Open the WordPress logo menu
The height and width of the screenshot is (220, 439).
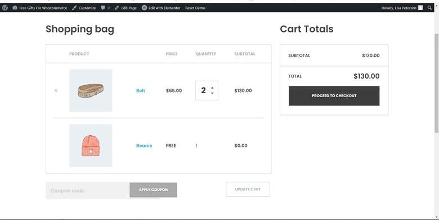click(5, 8)
